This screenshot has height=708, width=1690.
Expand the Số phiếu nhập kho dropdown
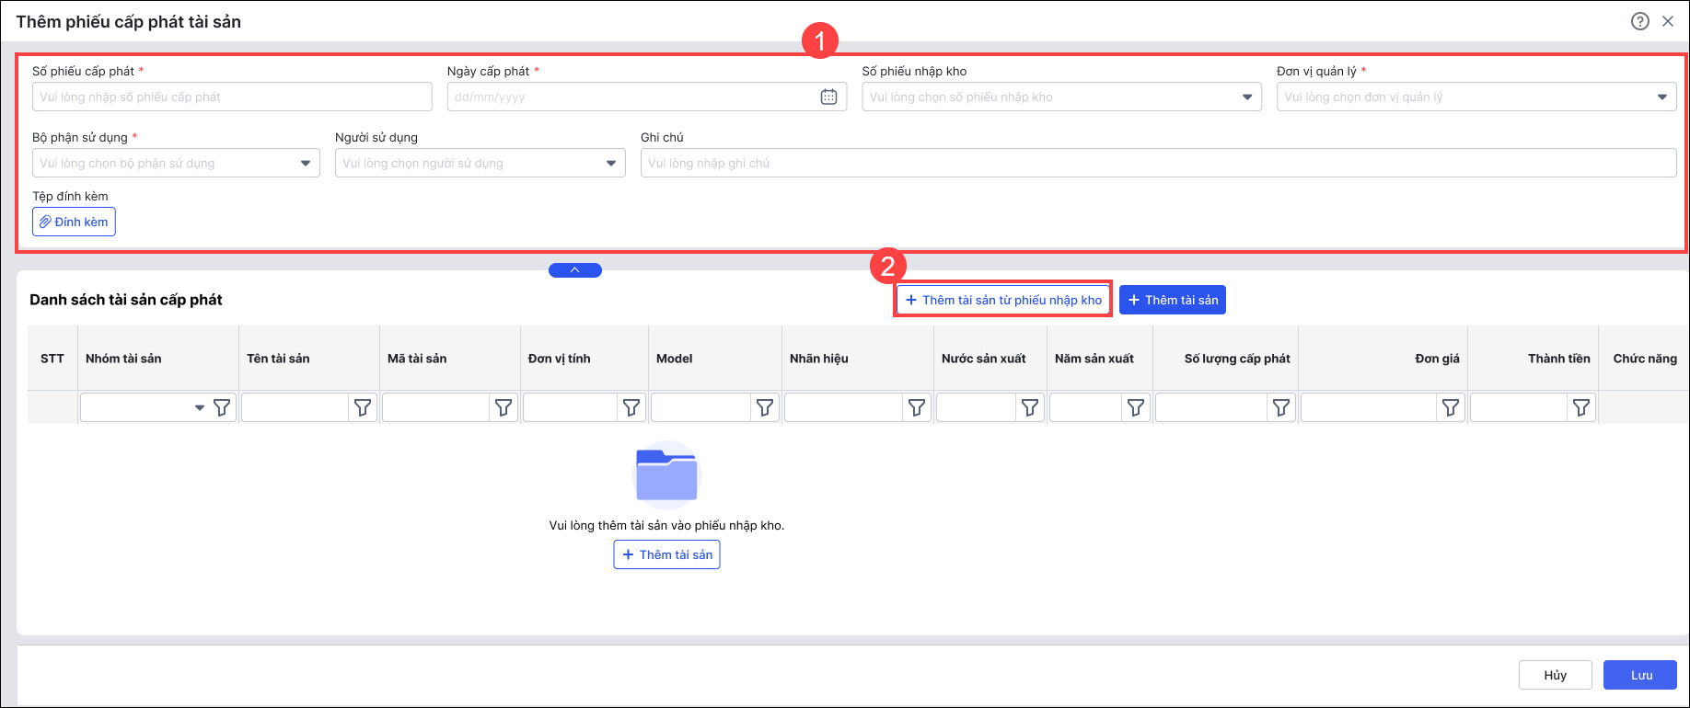pos(1247,97)
